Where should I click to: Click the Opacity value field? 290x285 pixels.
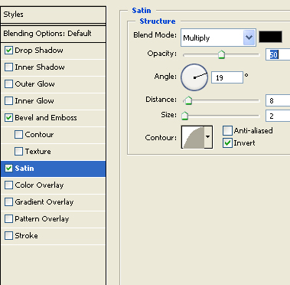(x=278, y=54)
